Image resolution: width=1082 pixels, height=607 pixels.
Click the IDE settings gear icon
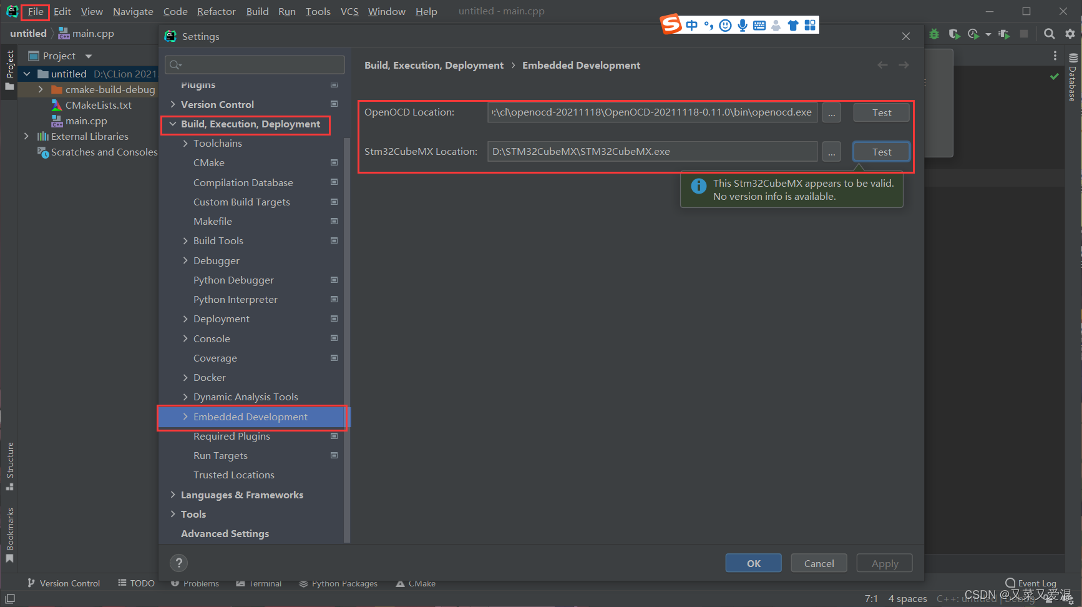[x=1070, y=34]
